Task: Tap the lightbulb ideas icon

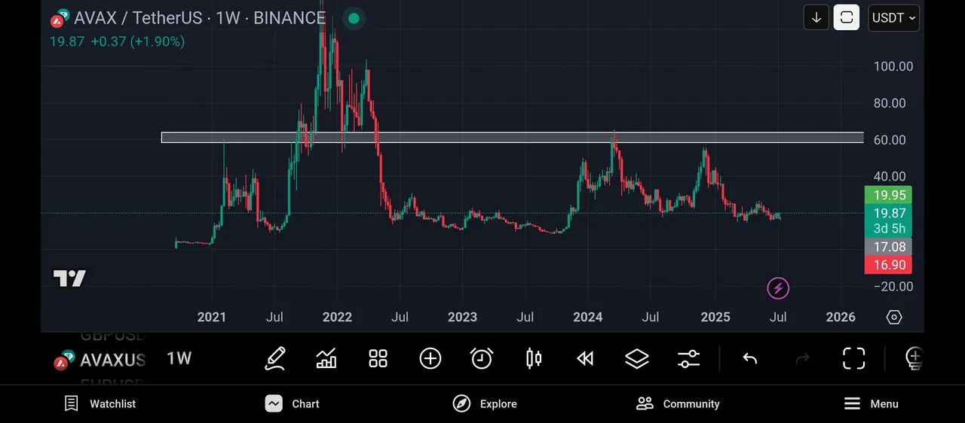Action: pos(913,358)
